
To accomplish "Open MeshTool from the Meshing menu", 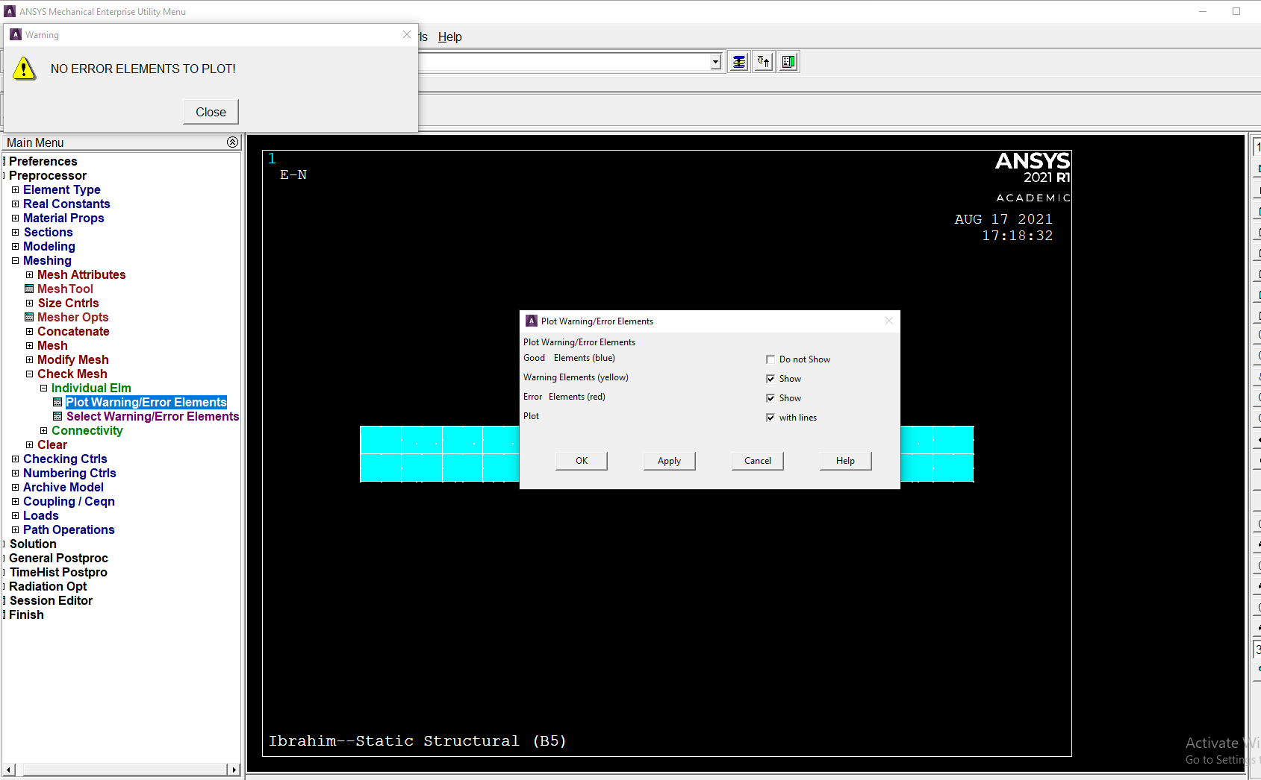I will (65, 289).
